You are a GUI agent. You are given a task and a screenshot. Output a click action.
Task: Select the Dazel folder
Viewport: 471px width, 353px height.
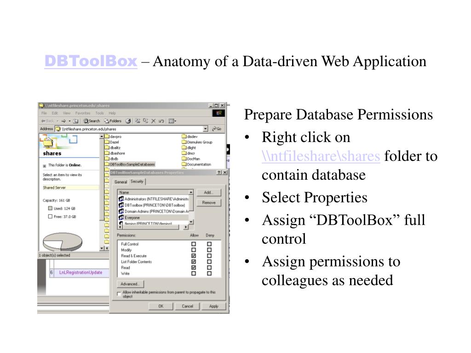112,142
